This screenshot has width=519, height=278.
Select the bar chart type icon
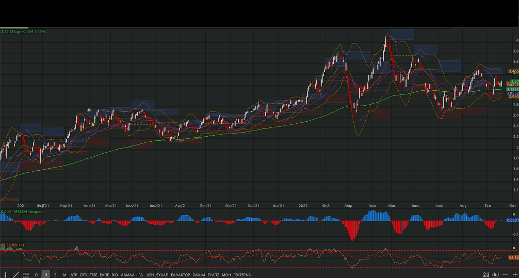[495, 275]
